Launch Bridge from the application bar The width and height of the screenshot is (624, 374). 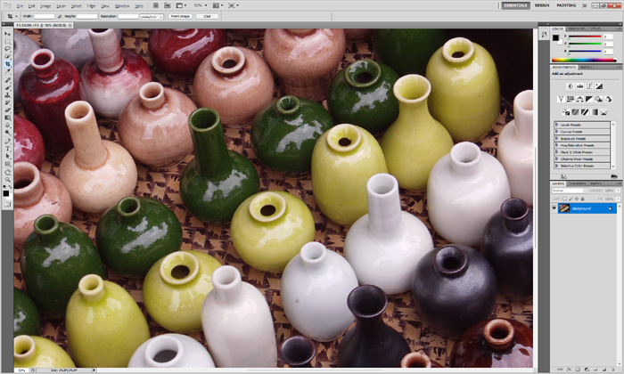156,5
